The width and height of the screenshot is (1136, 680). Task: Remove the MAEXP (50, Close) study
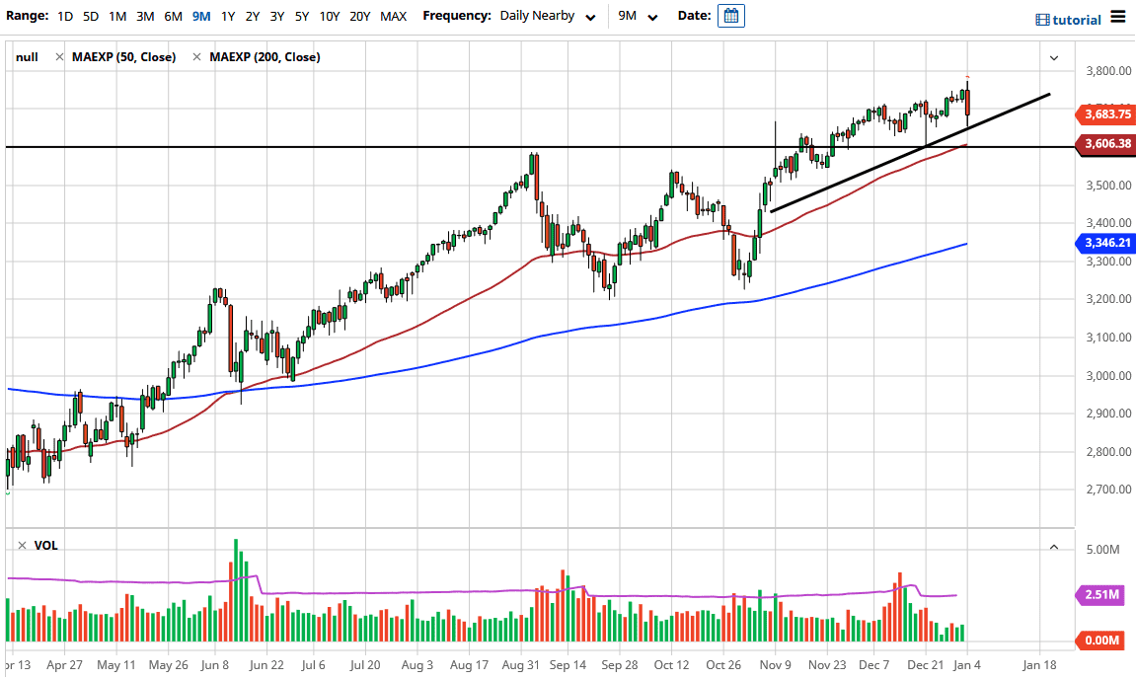(x=57, y=56)
